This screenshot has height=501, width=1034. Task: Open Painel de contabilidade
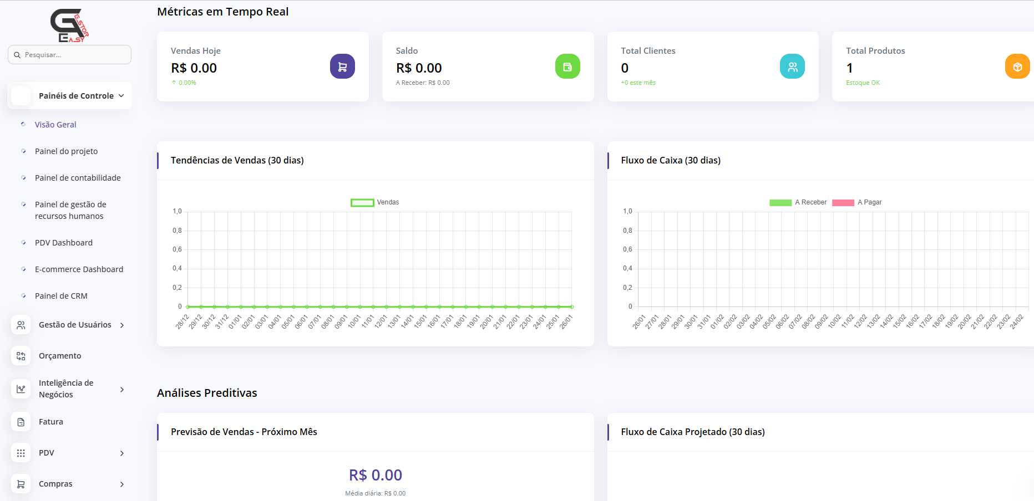(78, 178)
